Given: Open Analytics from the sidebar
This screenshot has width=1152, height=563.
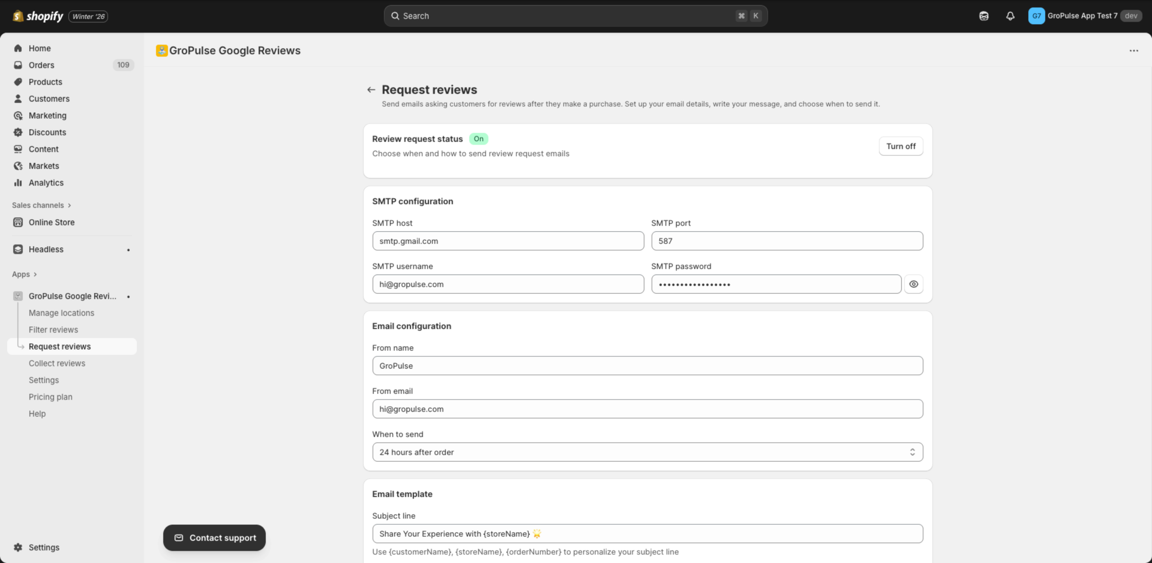Looking at the screenshot, I should (45, 182).
